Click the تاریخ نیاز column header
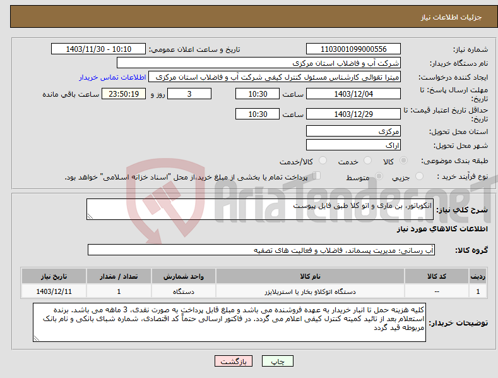498x378 pixels. pos(54,276)
